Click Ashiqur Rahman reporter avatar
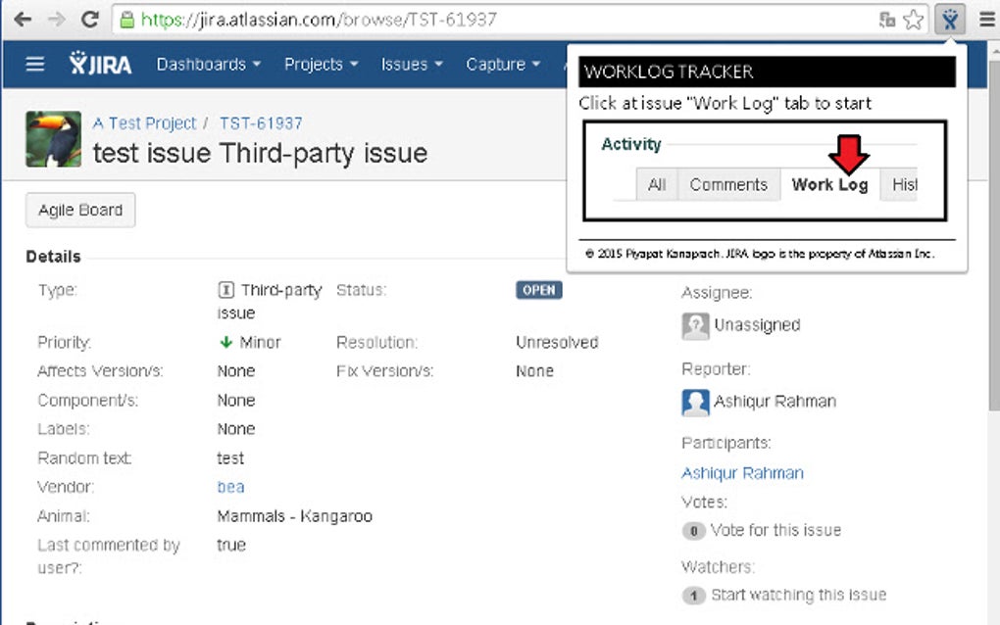Image resolution: width=1000 pixels, height=625 pixels. [695, 402]
